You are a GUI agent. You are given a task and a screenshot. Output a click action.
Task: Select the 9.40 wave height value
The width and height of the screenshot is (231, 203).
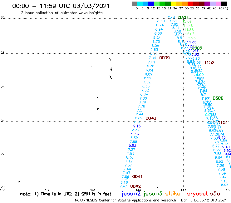tap(222, 137)
